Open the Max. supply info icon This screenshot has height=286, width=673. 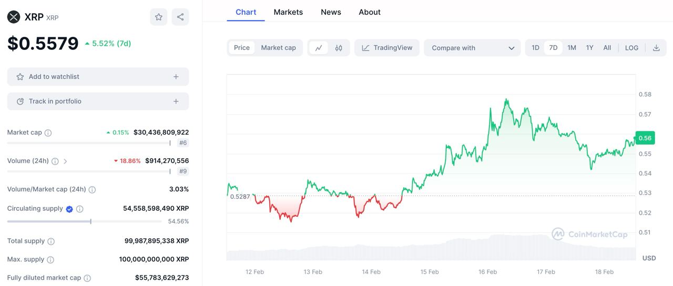(x=50, y=260)
